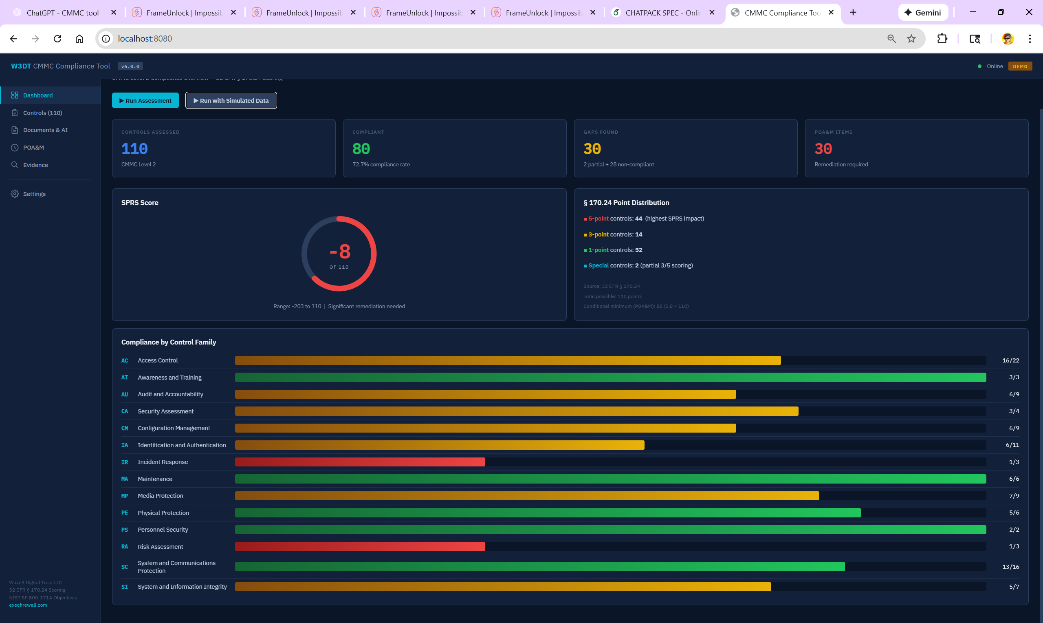Open Settings via gear icon
Viewport: 1043px width, 623px height.
(15, 194)
